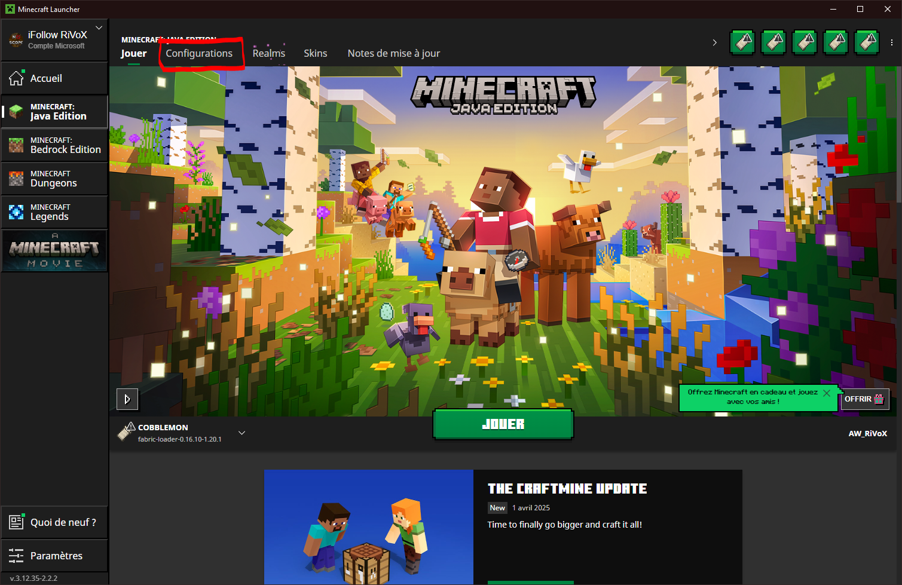Click the 1 avril 2025 article date
The image size is (902, 585).
531,508
